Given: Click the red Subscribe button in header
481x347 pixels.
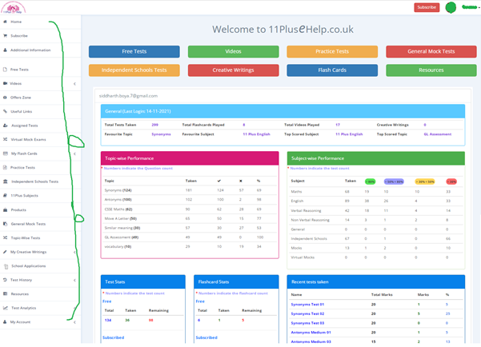Looking at the screenshot, I should 427,7.
